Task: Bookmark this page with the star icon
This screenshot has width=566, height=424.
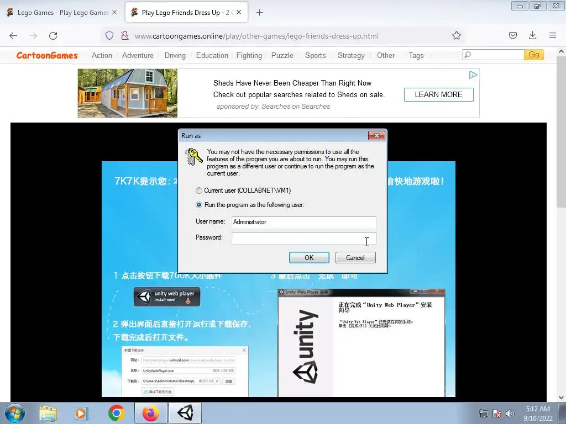Action: pyautogui.click(x=456, y=35)
